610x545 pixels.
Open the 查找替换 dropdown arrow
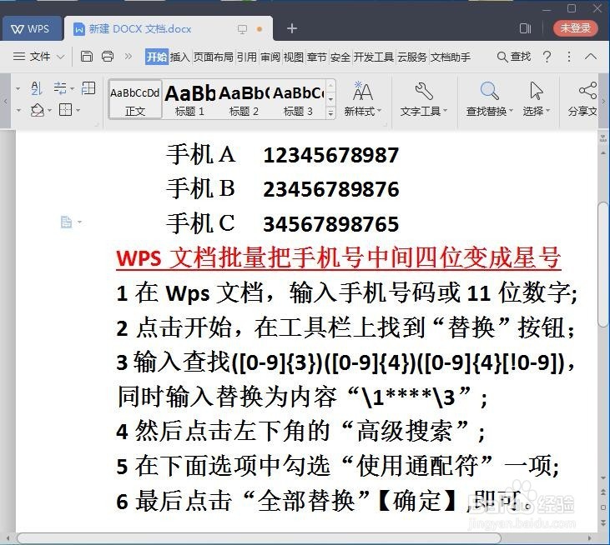511,111
